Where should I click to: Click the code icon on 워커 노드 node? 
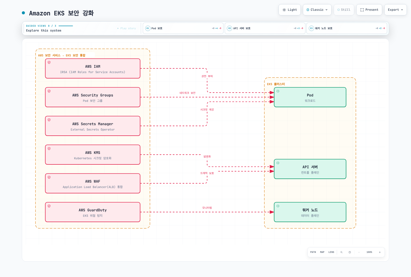pyautogui.click(x=278, y=206)
